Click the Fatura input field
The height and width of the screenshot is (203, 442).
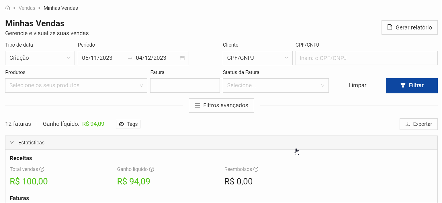pyautogui.click(x=185, y=85)
